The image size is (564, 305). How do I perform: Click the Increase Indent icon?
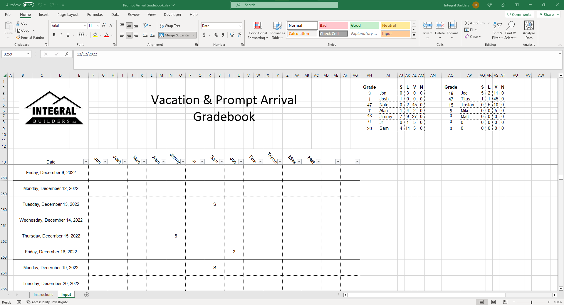(x=152, y=35)
